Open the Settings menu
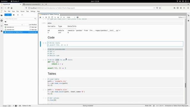 (x=33, y=11)
